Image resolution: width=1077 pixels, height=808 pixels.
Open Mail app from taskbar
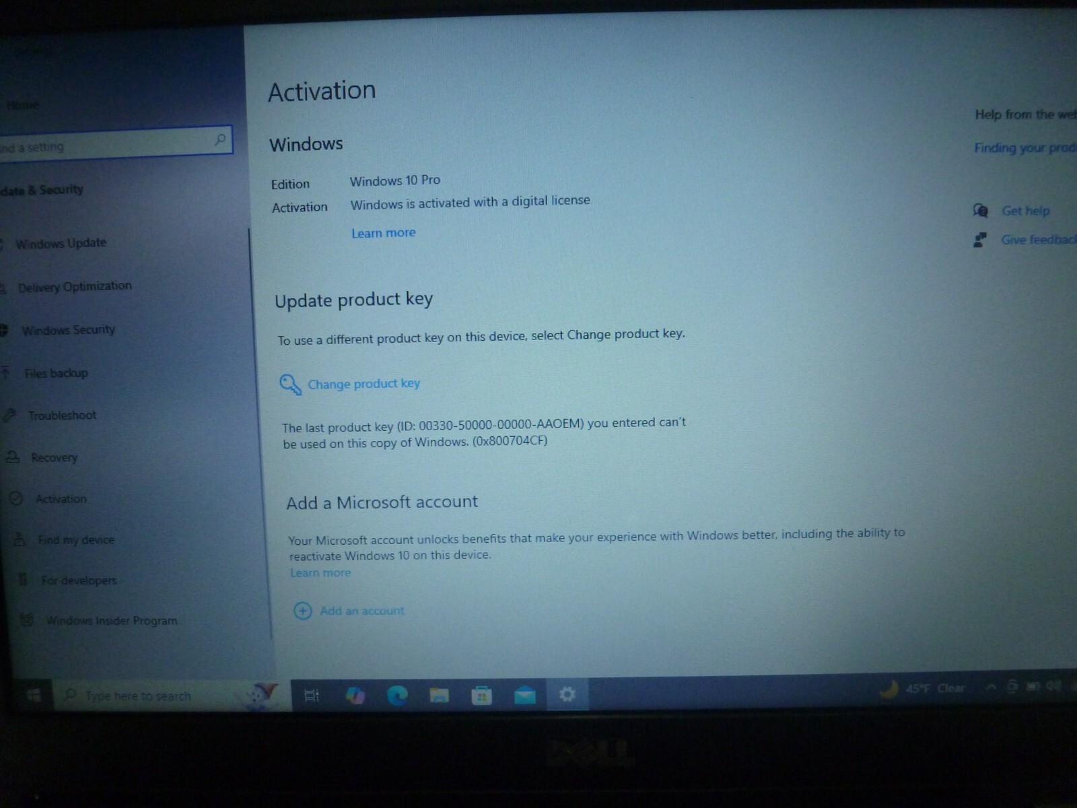pyautogui.click(x=524, y=695)
